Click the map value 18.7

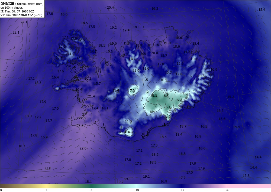183,126
